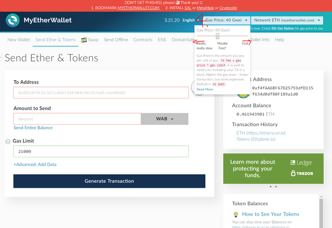Click the Account Balance value 0.461943901
This screenshot has height=228, width=332.
tap(251, 114)
